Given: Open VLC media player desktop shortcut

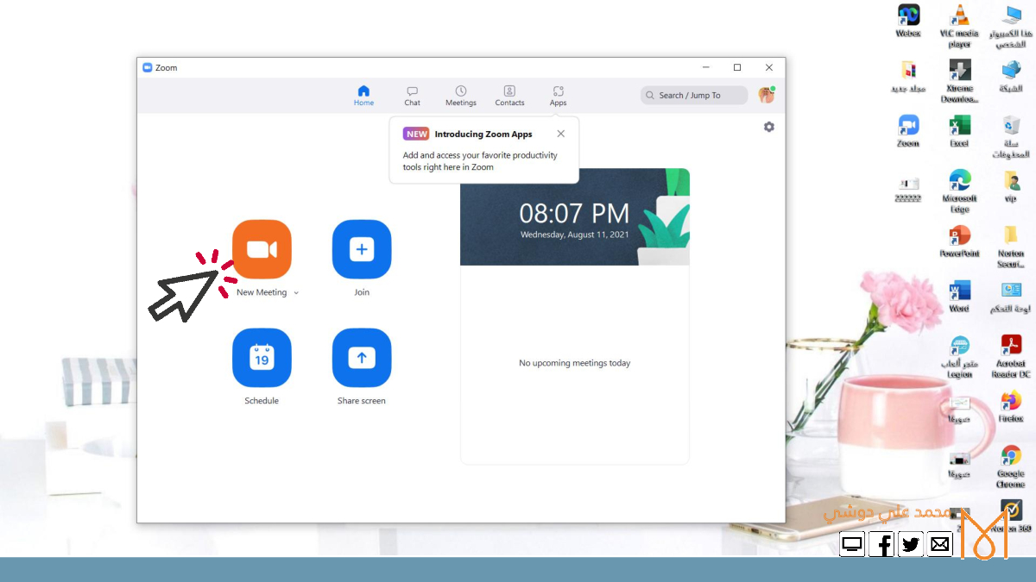Looking at the screenshot, I should click(959, 16).
